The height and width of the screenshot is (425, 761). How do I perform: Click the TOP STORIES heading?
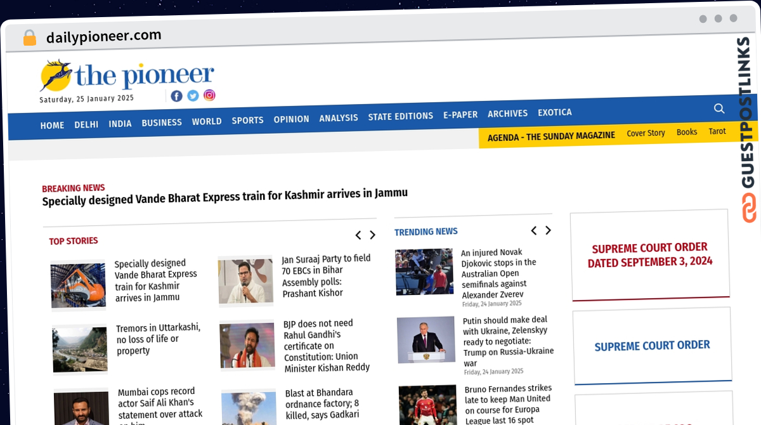(x=74, y=241)
